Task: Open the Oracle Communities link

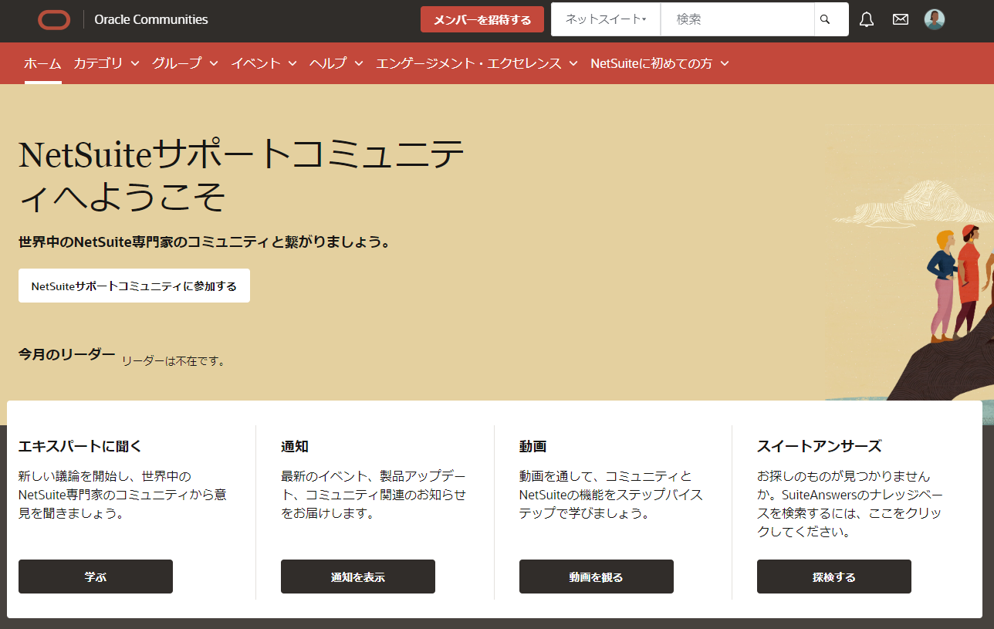Action: (151, 20)
